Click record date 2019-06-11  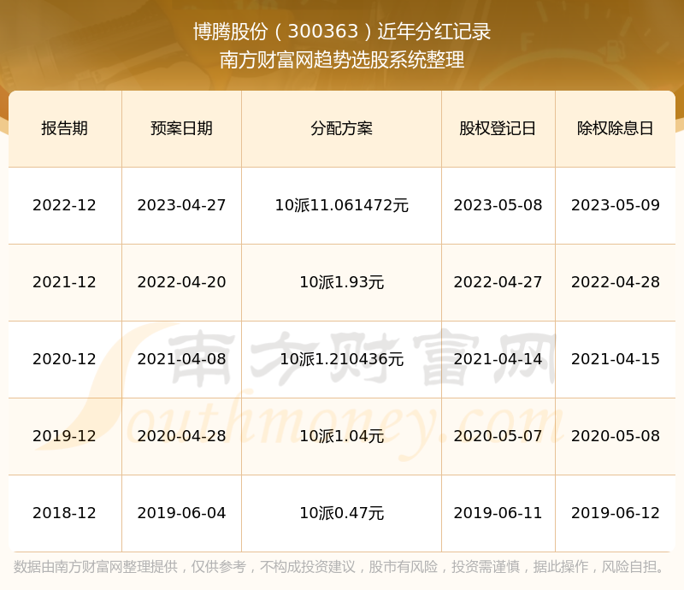pos(498,512)
